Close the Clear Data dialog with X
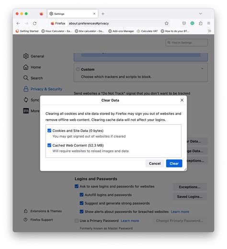227x249 pixels. click(x=182, y=100)
